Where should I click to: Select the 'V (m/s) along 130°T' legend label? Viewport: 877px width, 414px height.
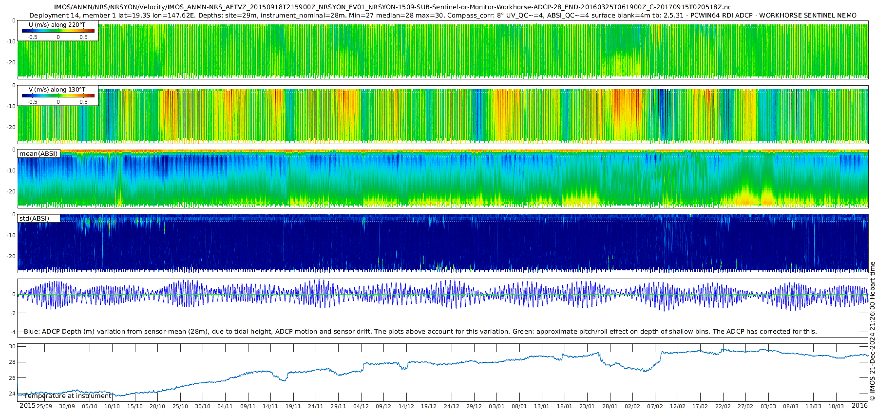(57, 89)
